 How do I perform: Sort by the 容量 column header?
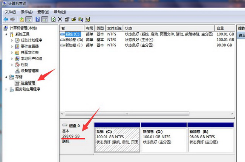tap(225, 28)
